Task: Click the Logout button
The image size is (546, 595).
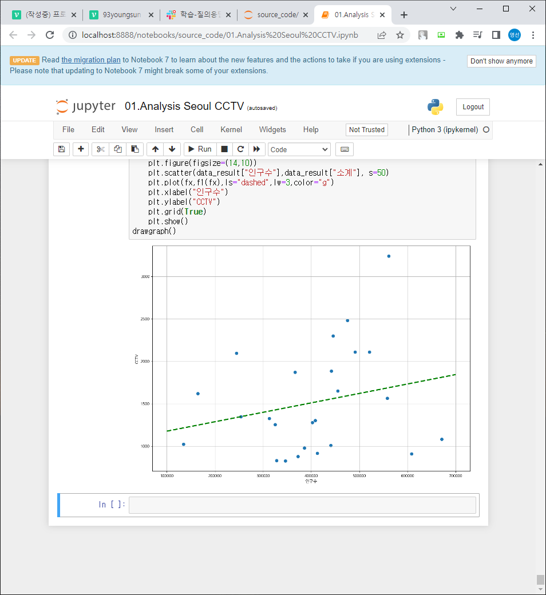Action: coord(473,107)
